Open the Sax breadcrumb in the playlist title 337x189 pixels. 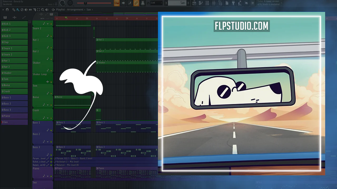click(x=89, y=10)
